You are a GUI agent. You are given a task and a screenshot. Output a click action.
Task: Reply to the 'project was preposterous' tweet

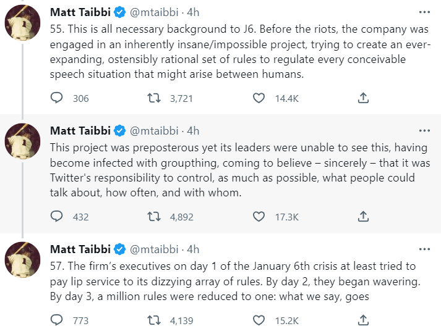point(56,217)
